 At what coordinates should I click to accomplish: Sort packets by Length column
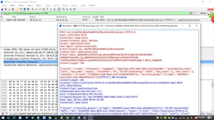[x=95, y=17]
